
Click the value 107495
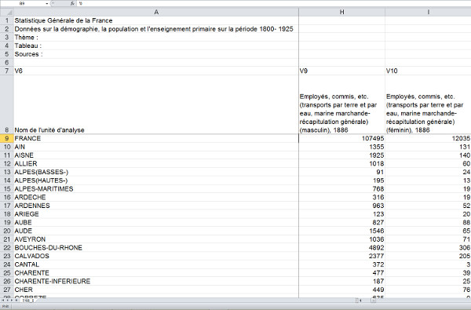coord(341,138)
